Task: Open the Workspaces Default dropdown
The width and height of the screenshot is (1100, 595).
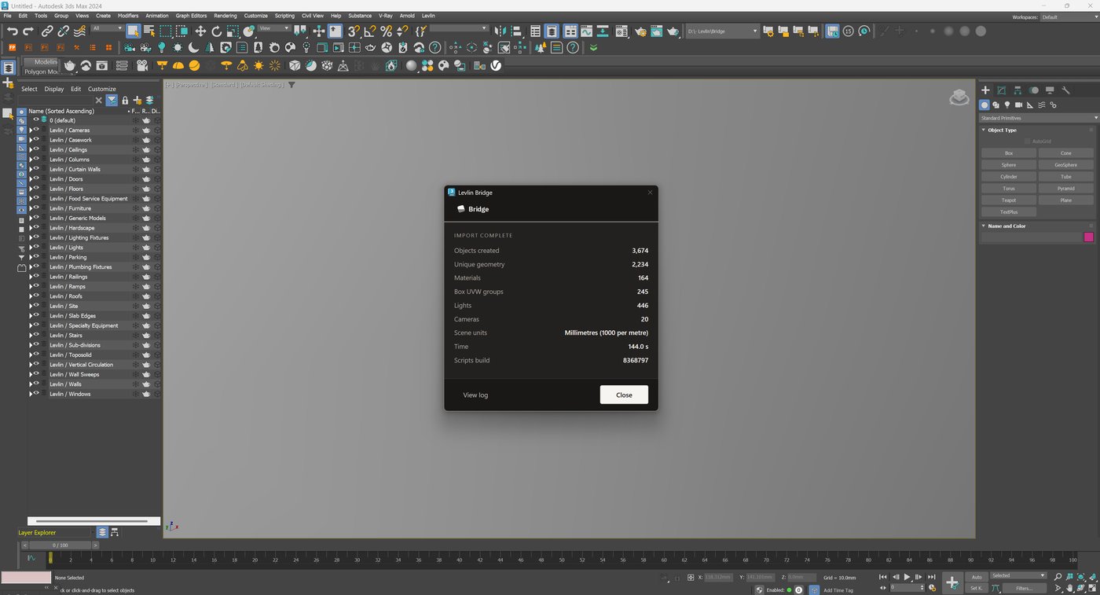Action: (1069, 17)
